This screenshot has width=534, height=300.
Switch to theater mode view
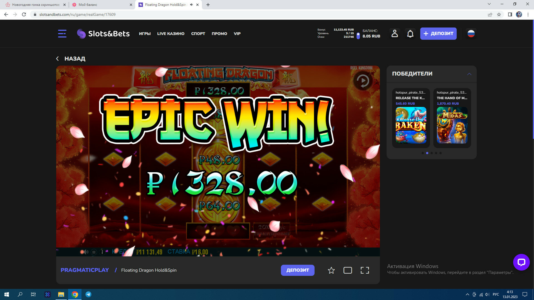tap(348, 270)
